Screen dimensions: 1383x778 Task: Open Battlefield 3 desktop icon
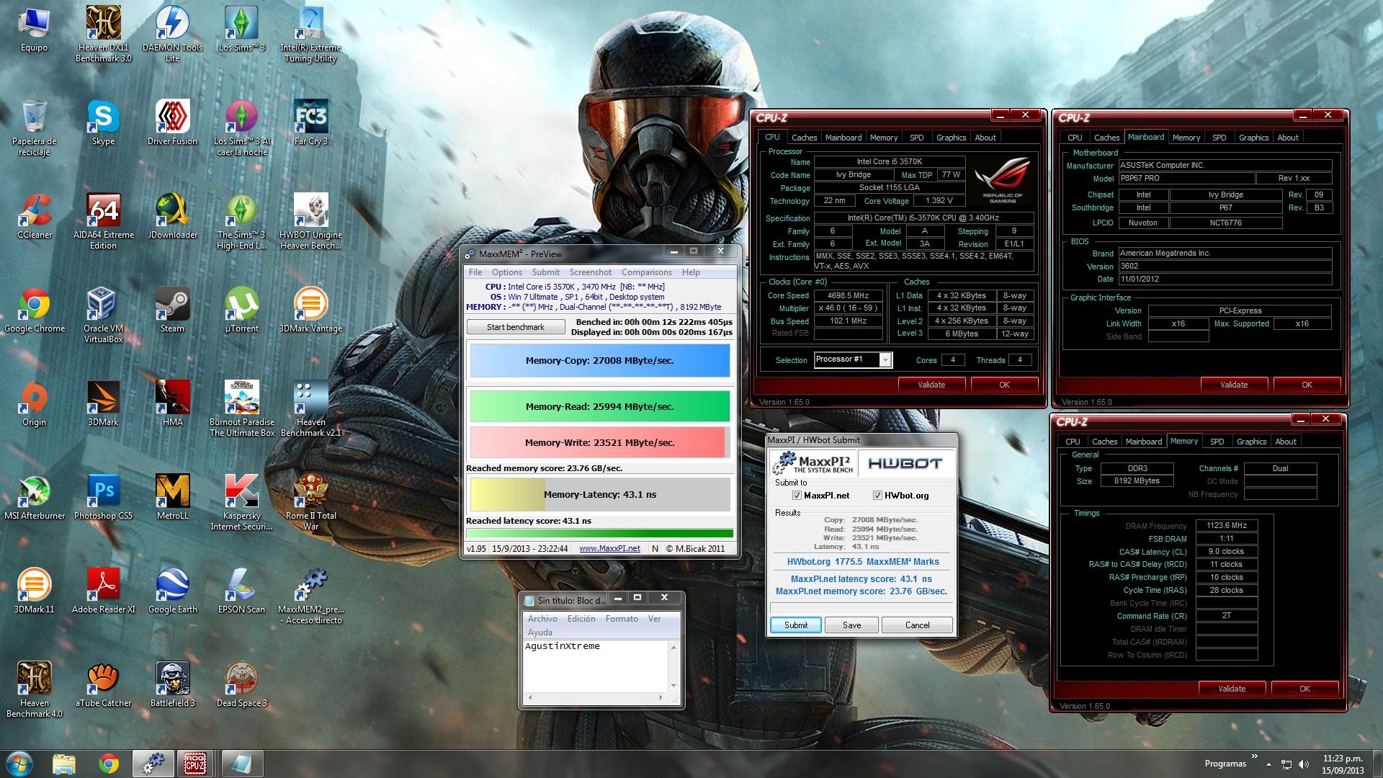[x=173, y=685]
